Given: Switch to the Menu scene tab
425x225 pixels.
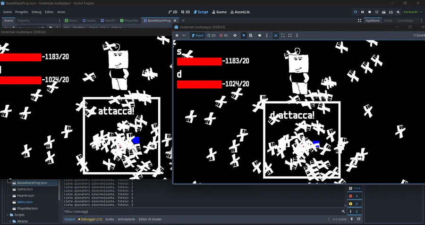Looking at the screenshot, I should click(x=71, y=21).
